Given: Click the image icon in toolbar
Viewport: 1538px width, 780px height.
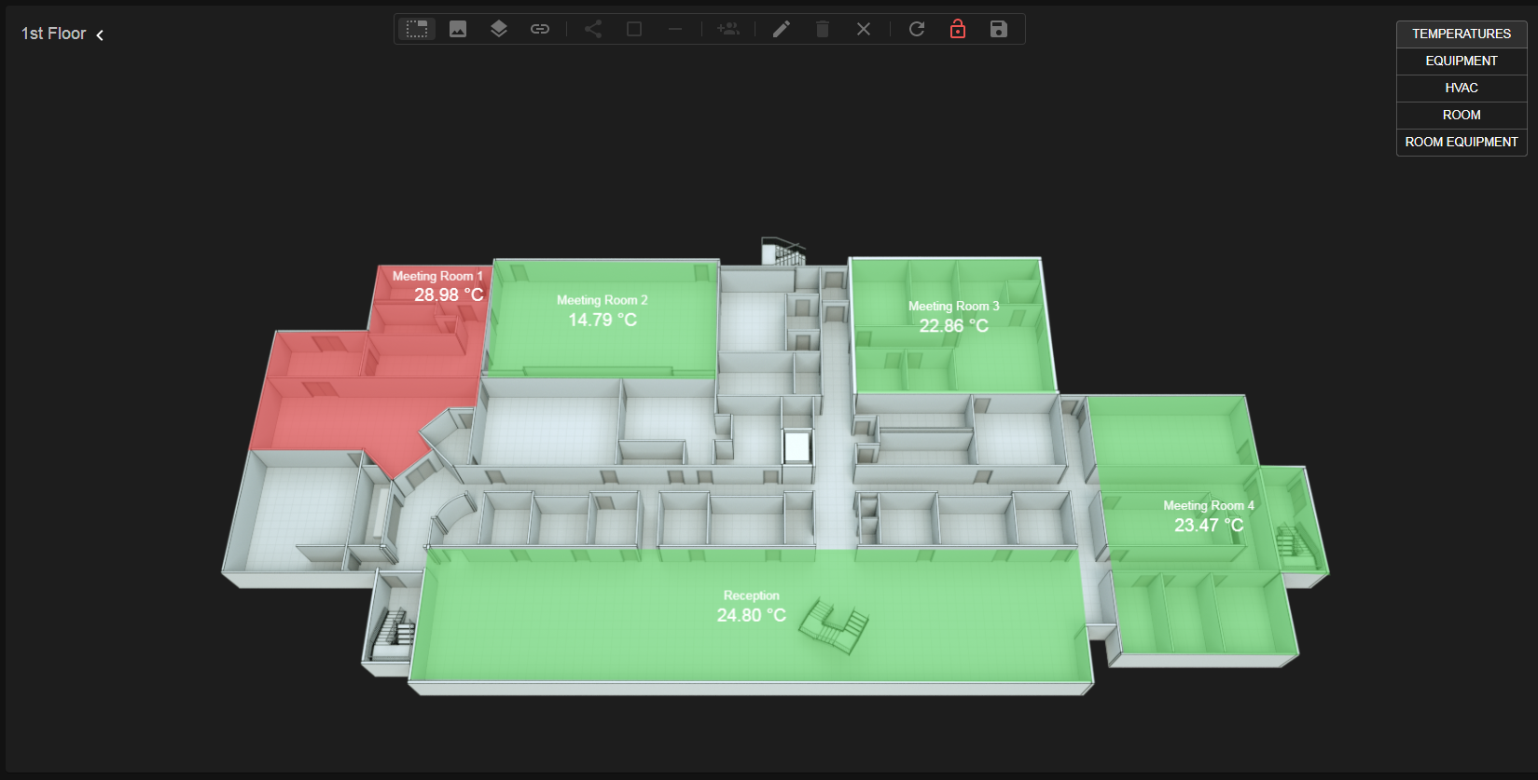Looking at the screenshot, I should tap(458, 29).
